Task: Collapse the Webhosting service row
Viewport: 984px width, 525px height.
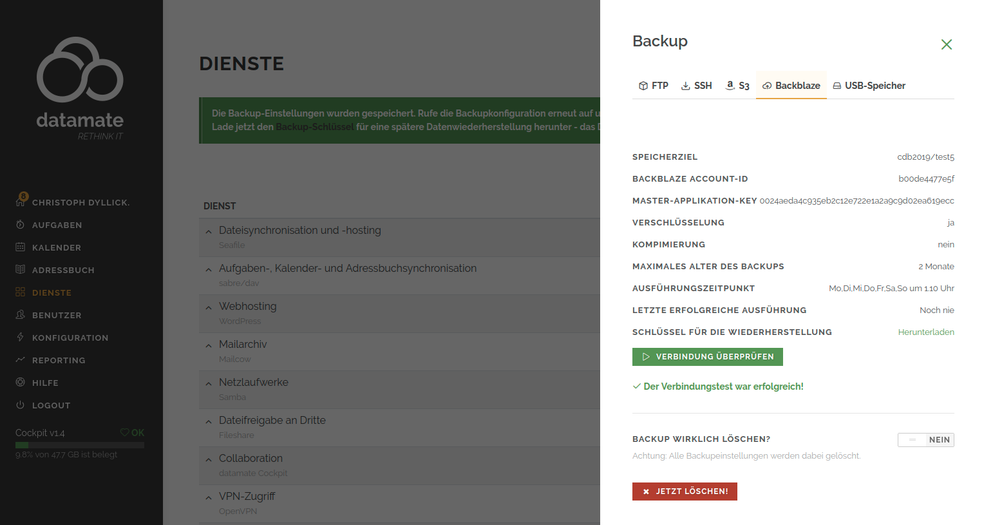Action: (209, 307)
